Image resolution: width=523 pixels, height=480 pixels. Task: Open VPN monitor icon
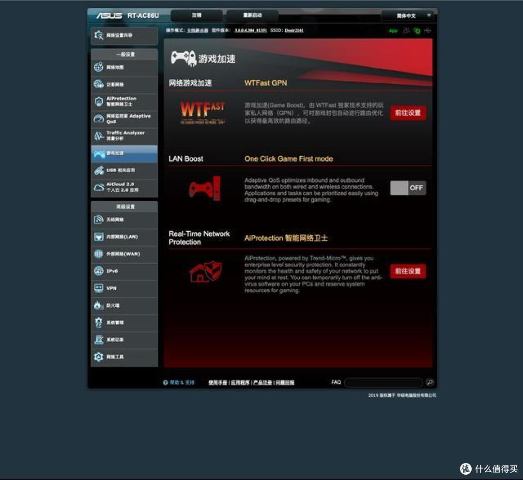tap(99, 288)
